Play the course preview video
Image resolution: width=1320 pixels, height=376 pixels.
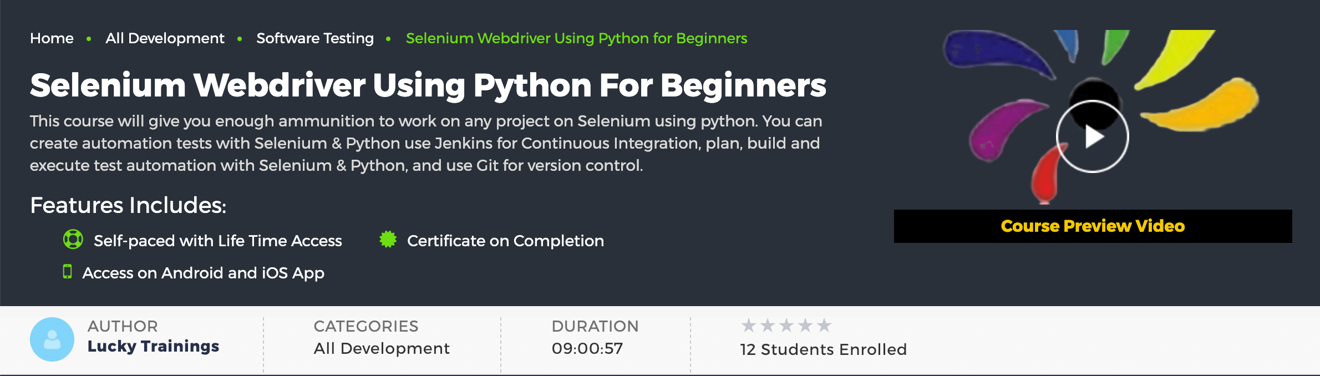(1092, 136)
